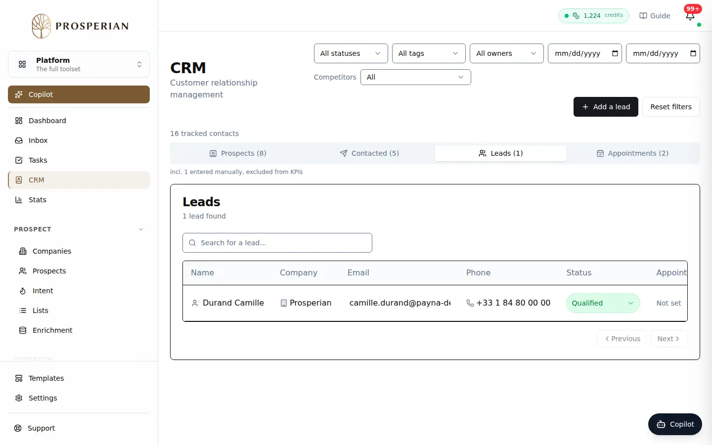Go to Dashboard in sidebar
Viewport: 712px width, 445px height.
pyautogui.click(x=79, y=121)
